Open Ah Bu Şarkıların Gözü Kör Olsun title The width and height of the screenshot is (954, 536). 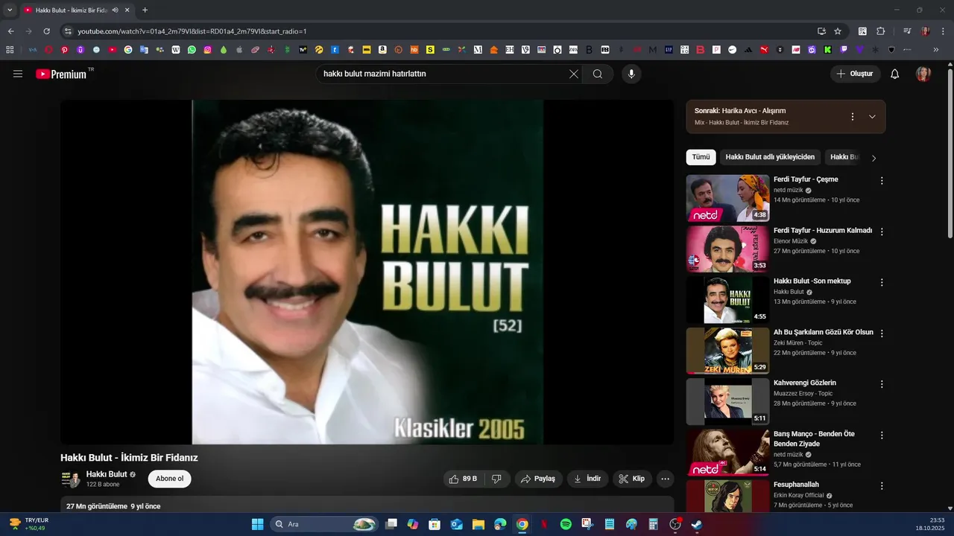tap(823, 332)
